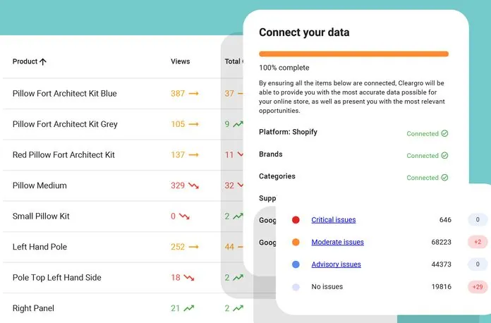Click the +2 badge for Moderate issues
491x323 pixels.
coord(478,242)
